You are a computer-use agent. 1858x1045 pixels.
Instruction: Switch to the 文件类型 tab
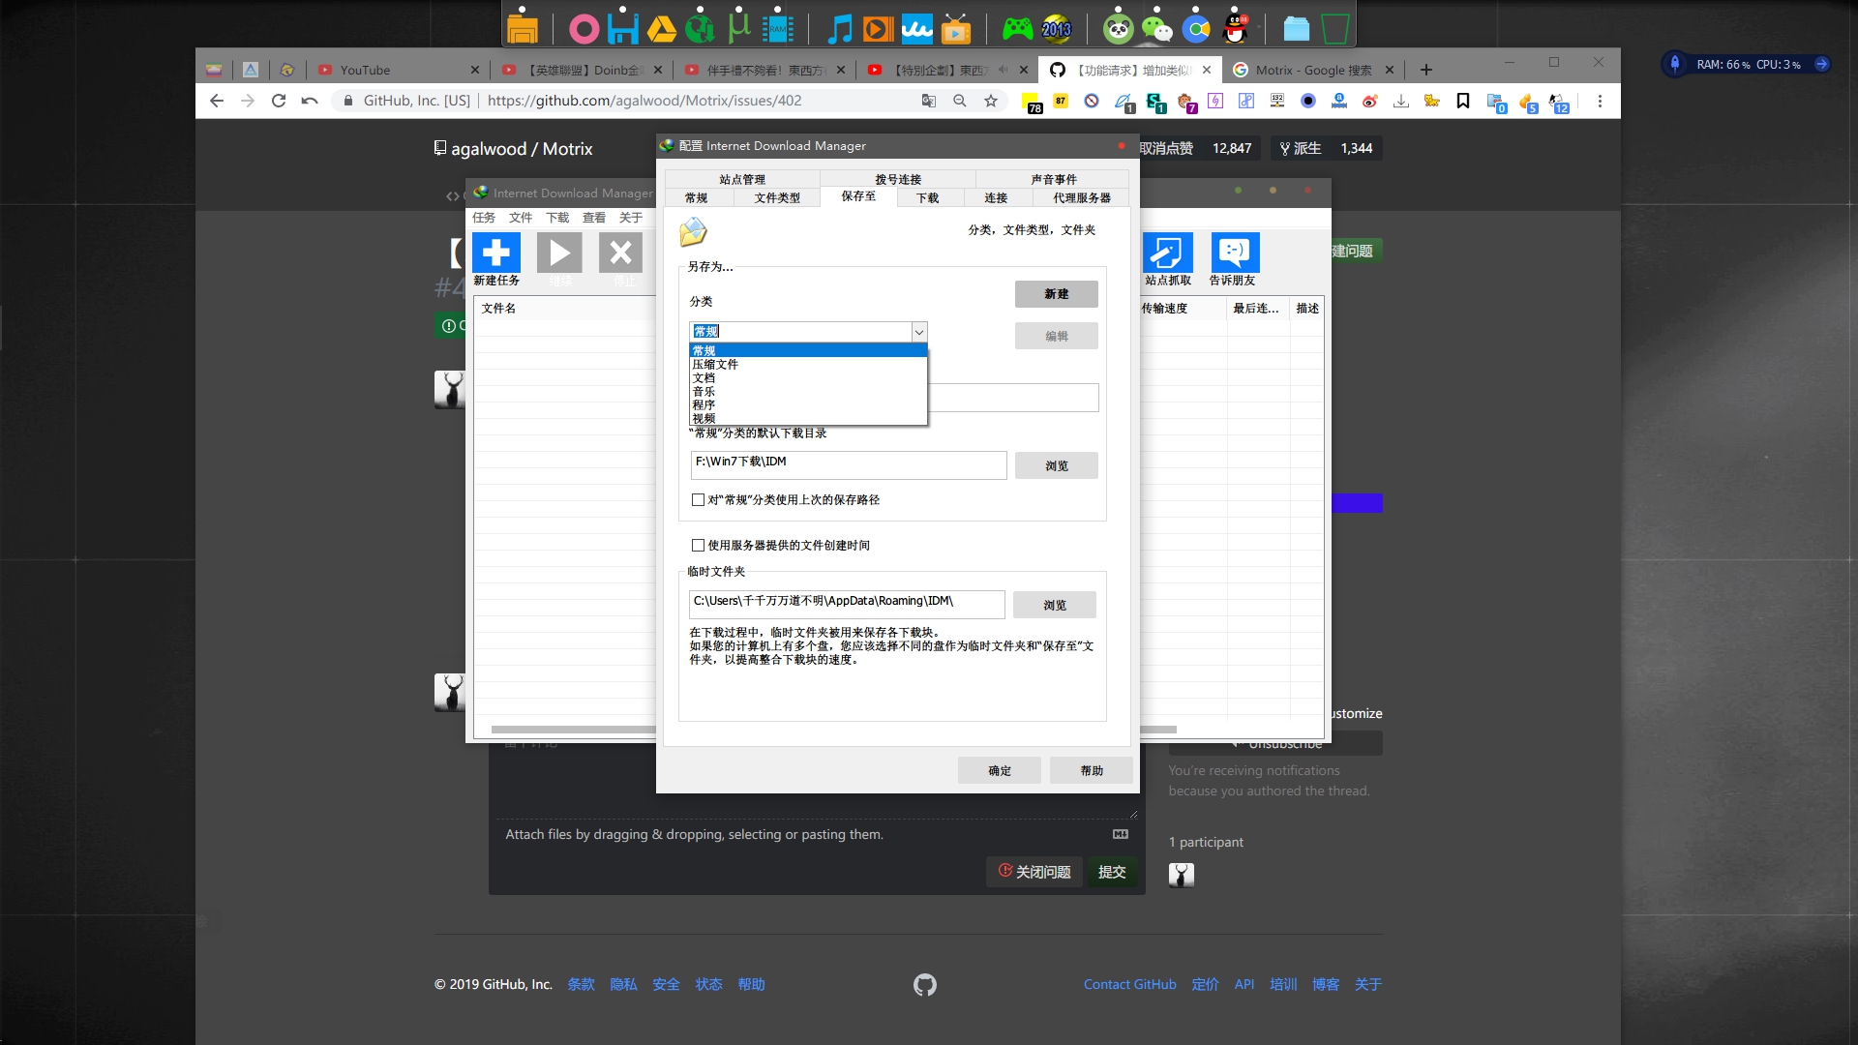[x=777, y=197]
